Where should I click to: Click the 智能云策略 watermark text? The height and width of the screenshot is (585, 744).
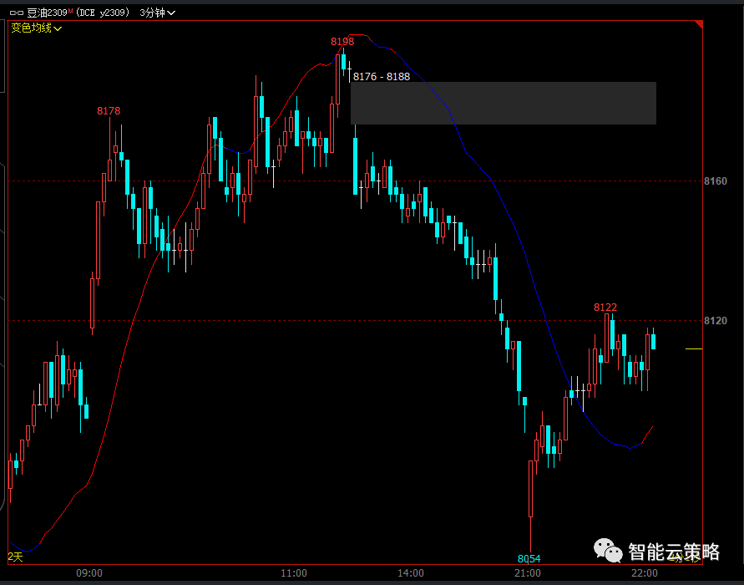tap(673, 552)
